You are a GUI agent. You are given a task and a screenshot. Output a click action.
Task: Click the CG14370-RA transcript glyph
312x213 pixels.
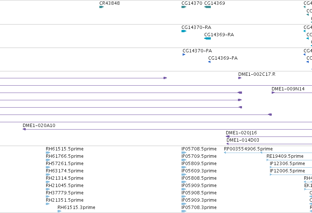pyautogui.click(x=184, y=31)
